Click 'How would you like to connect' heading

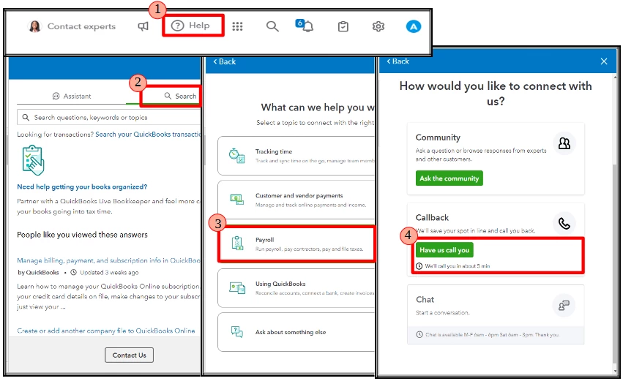point(496,94)
